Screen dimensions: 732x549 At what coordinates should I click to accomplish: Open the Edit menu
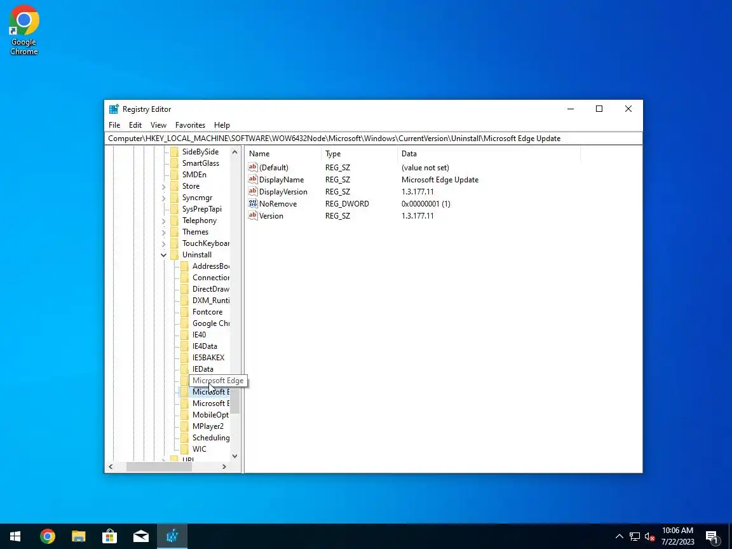click(135, 125)
